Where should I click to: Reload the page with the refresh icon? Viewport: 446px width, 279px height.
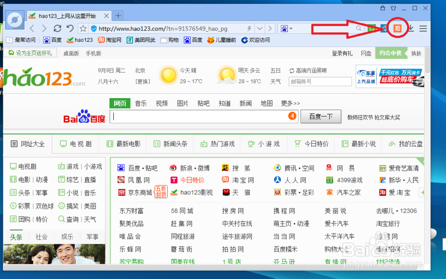coord(58,28)
